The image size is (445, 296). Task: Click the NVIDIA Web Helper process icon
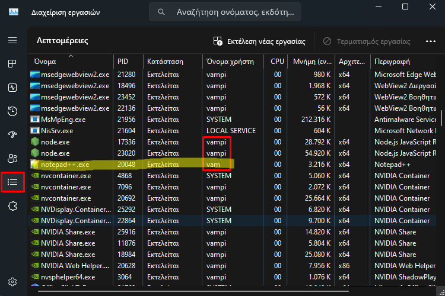pyautogui.click(x=35, y=265)
